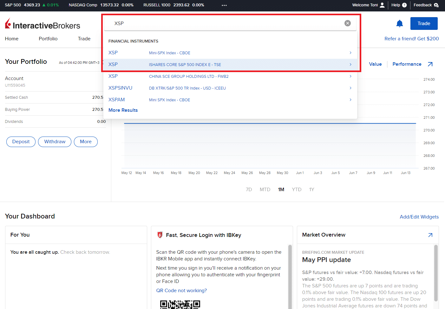Click the Feedback label in top bar
Screen dimensions: 445x309
click(422, 5)
